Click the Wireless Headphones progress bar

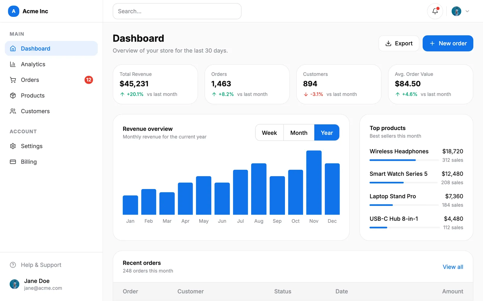pos(404,160)
